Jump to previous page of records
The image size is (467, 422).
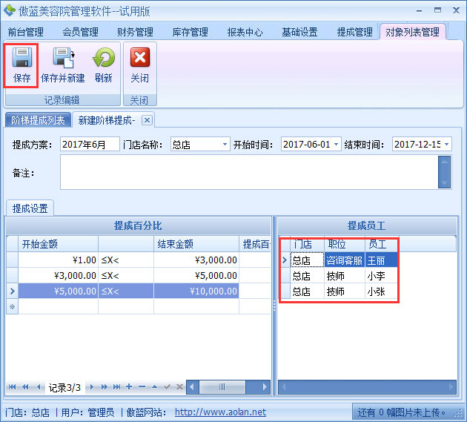pos(26,387)
